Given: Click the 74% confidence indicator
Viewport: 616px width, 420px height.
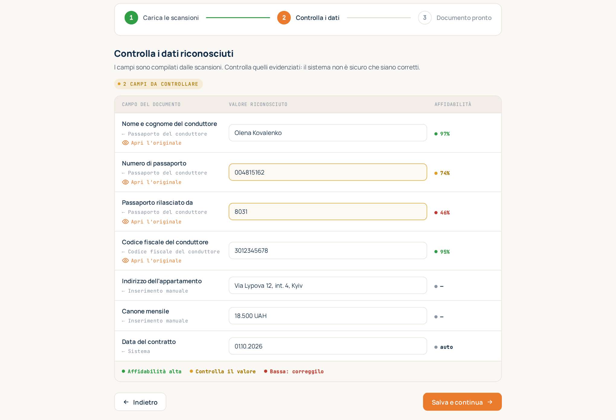Looking at the screenshot, I should 442,173.
